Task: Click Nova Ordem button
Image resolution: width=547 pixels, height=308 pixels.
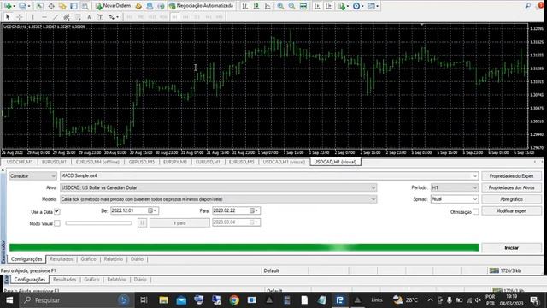Action: pos(113,6)
